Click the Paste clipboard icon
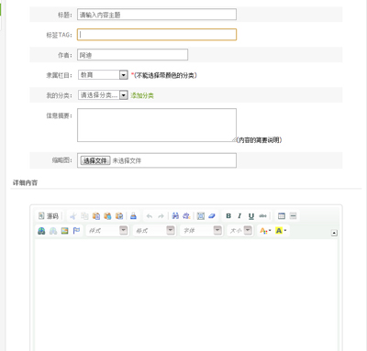Viewport: 367px width, 351px height. tap(96, 216)
